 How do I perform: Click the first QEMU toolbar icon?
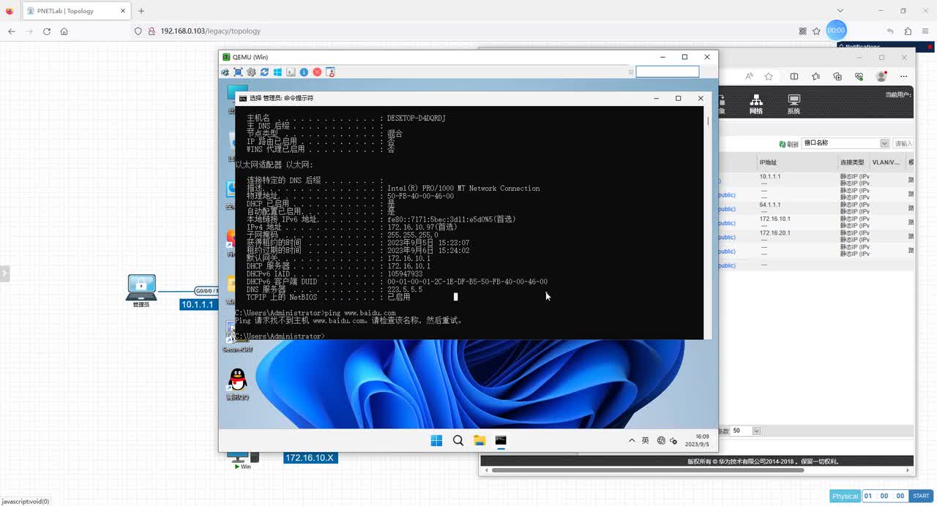(225, 72)
